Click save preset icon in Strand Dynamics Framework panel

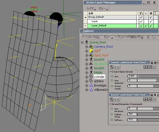[149, 99]
